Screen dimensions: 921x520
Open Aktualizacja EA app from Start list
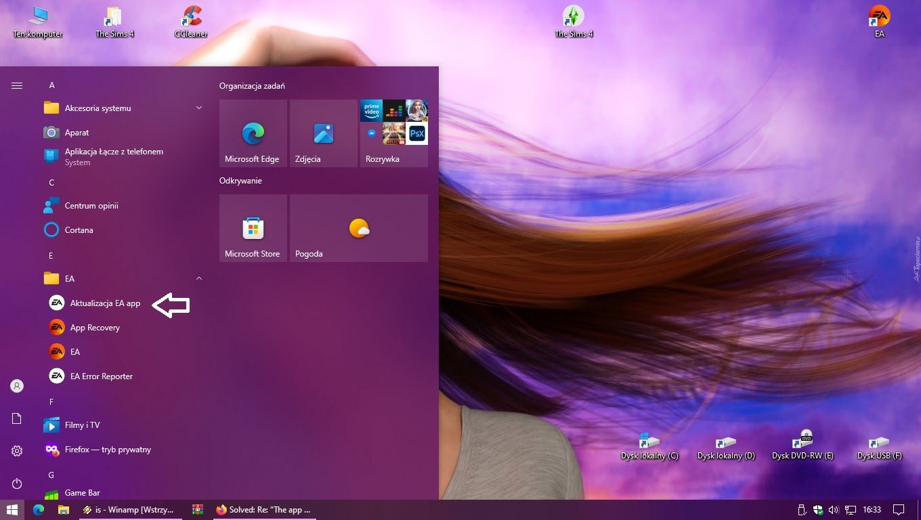[105, 303]
